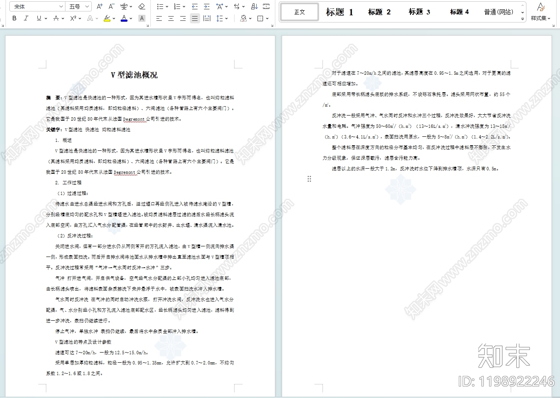The image size is (560, 398).
Task: Open the phonetic guide dropdown arrow
Action: (x=130, y=6)
